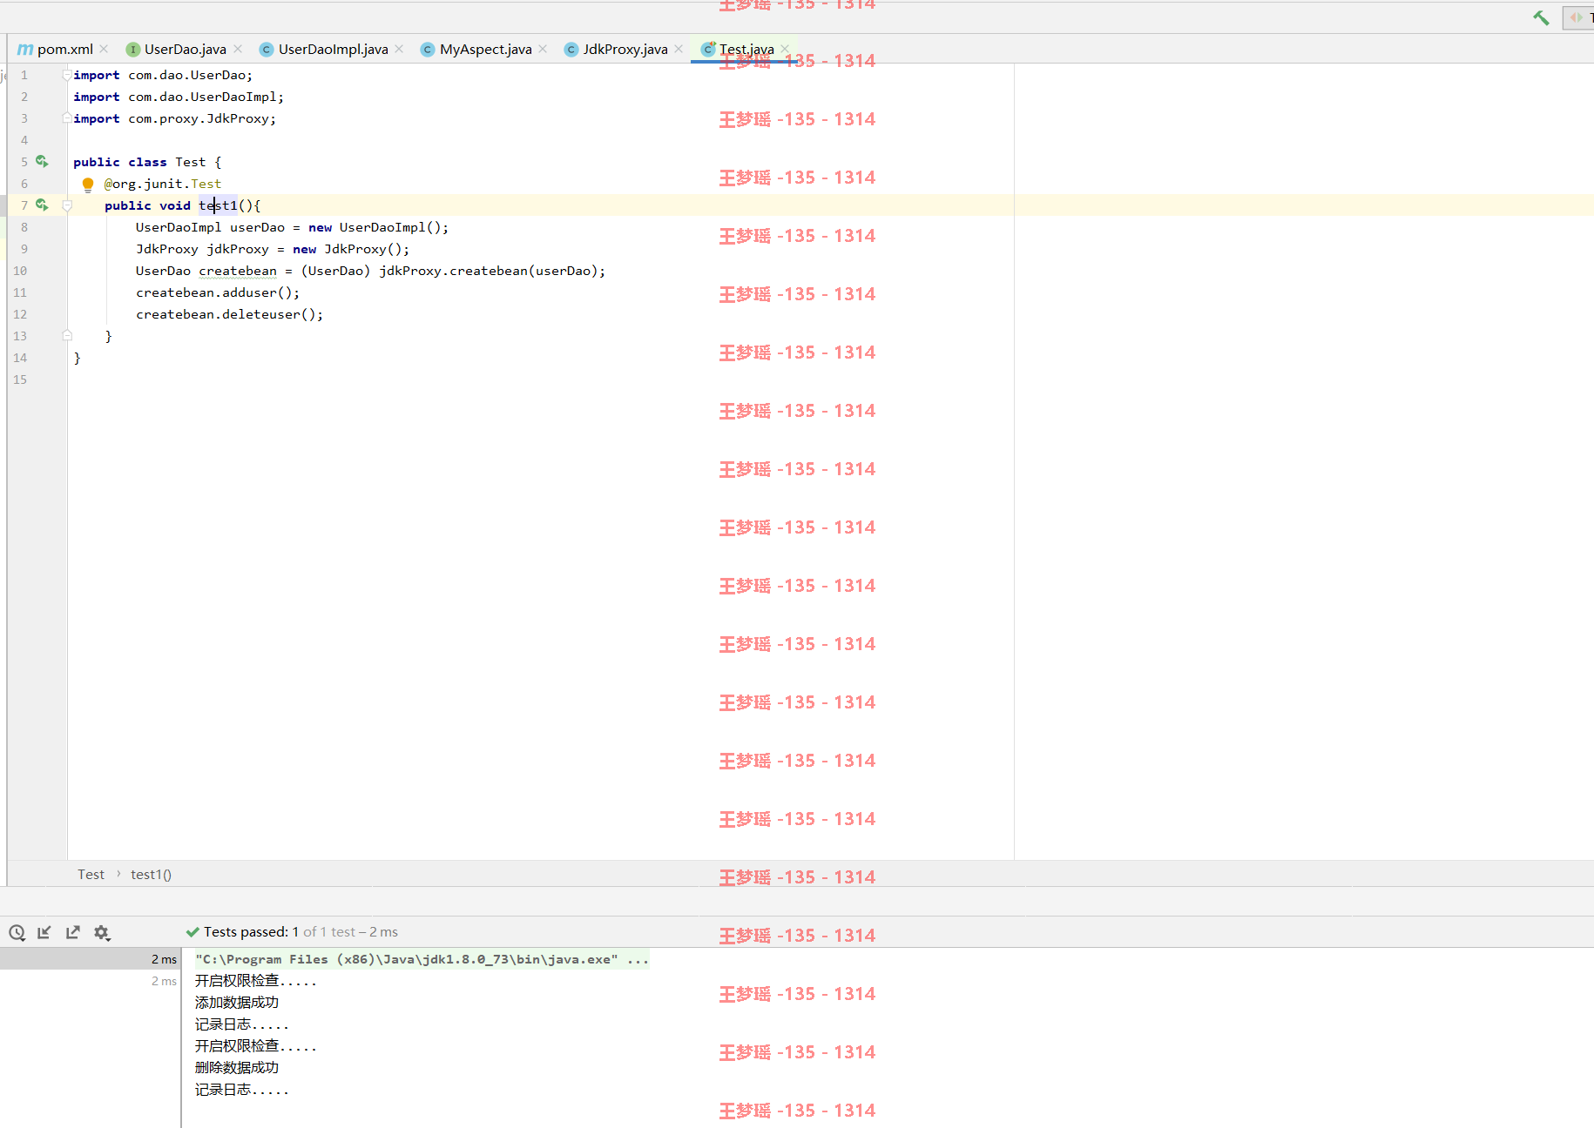Image resolution: width=1594 pixels, height=1128 pixels.
Task: Click the test class icon on the Test.java tab
Action: click(x=708, y=49)
